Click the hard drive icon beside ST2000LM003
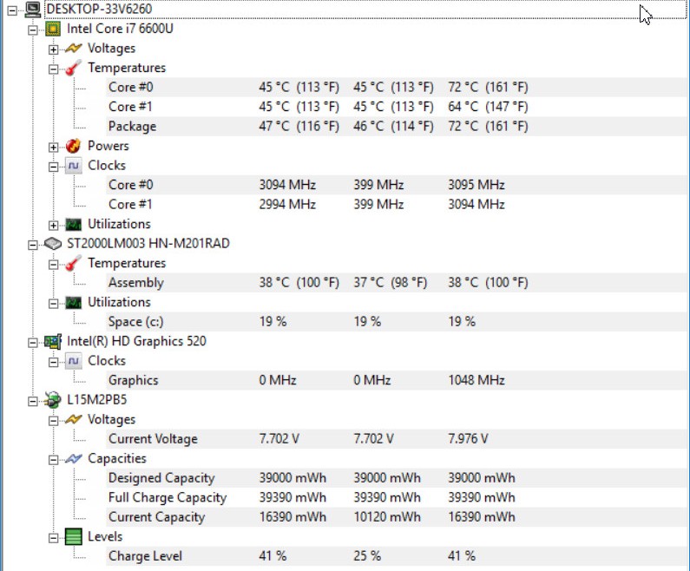 pyautogui.click(x=53, y=244)
